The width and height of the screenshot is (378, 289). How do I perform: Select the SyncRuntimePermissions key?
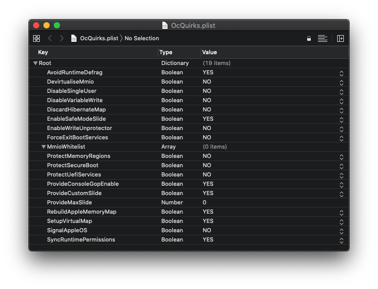coord(81,239)
